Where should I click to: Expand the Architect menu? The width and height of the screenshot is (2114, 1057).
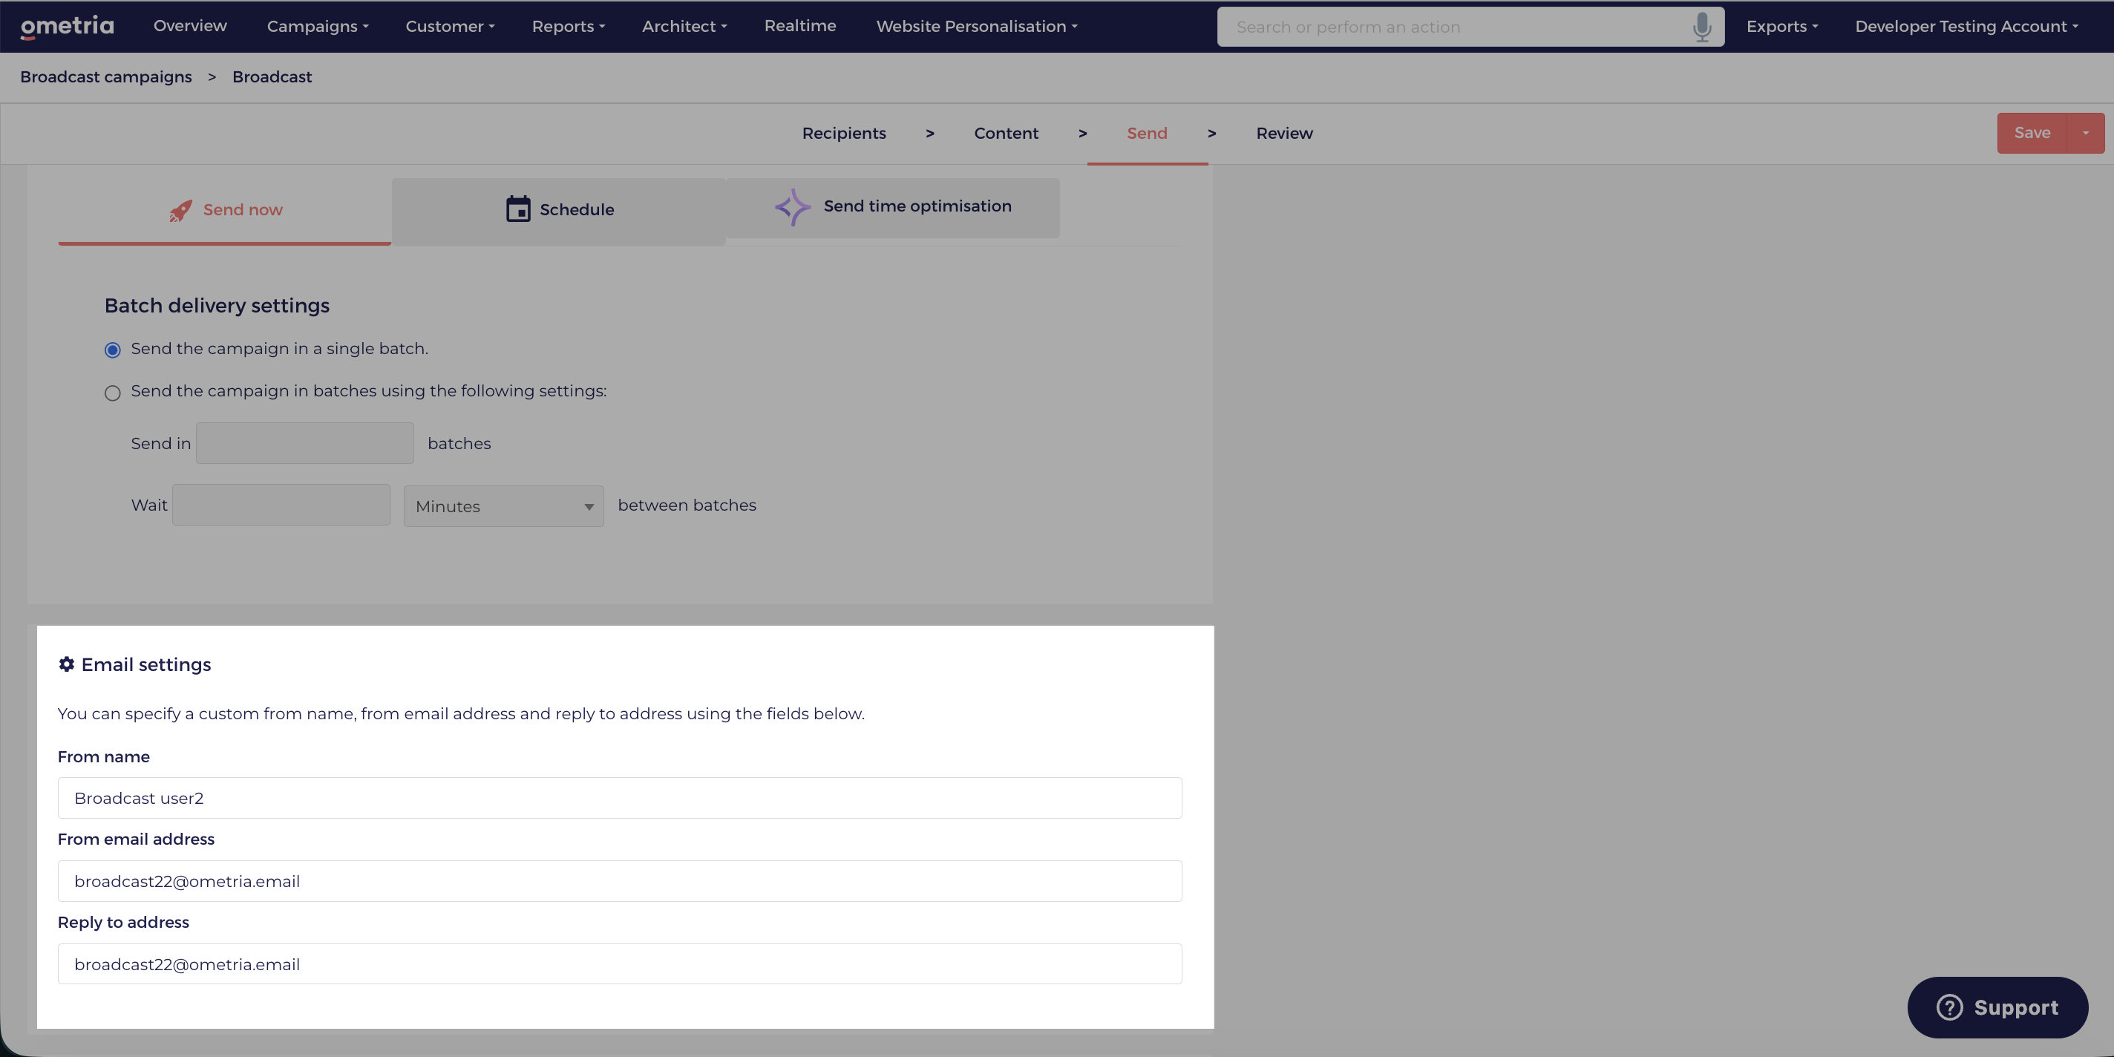click(684, 26)
